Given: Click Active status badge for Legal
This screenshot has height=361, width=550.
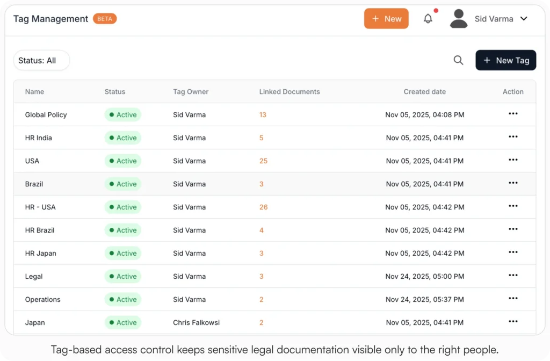Looking at the screenshot, I should (123, 277).
